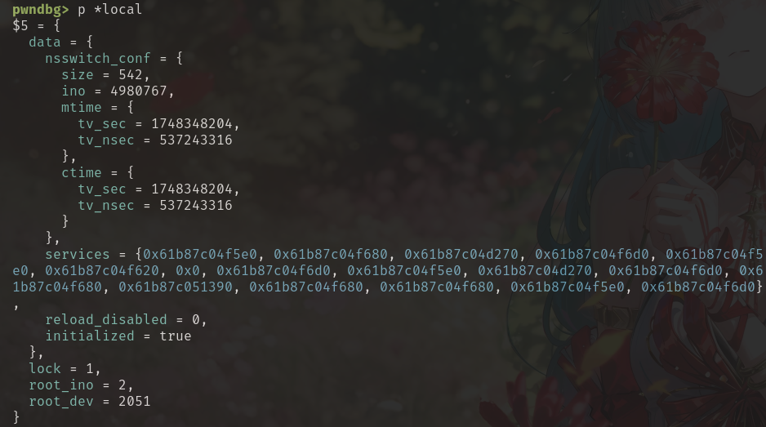The image size is (766, 427).
Task: Click first services pointer 0x61b87c04f5e0
Action: pyautogui.click(x=200, y=254)
